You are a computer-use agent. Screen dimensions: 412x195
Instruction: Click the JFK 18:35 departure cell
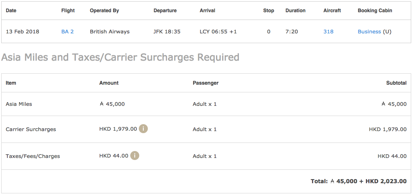coord(167,31)
